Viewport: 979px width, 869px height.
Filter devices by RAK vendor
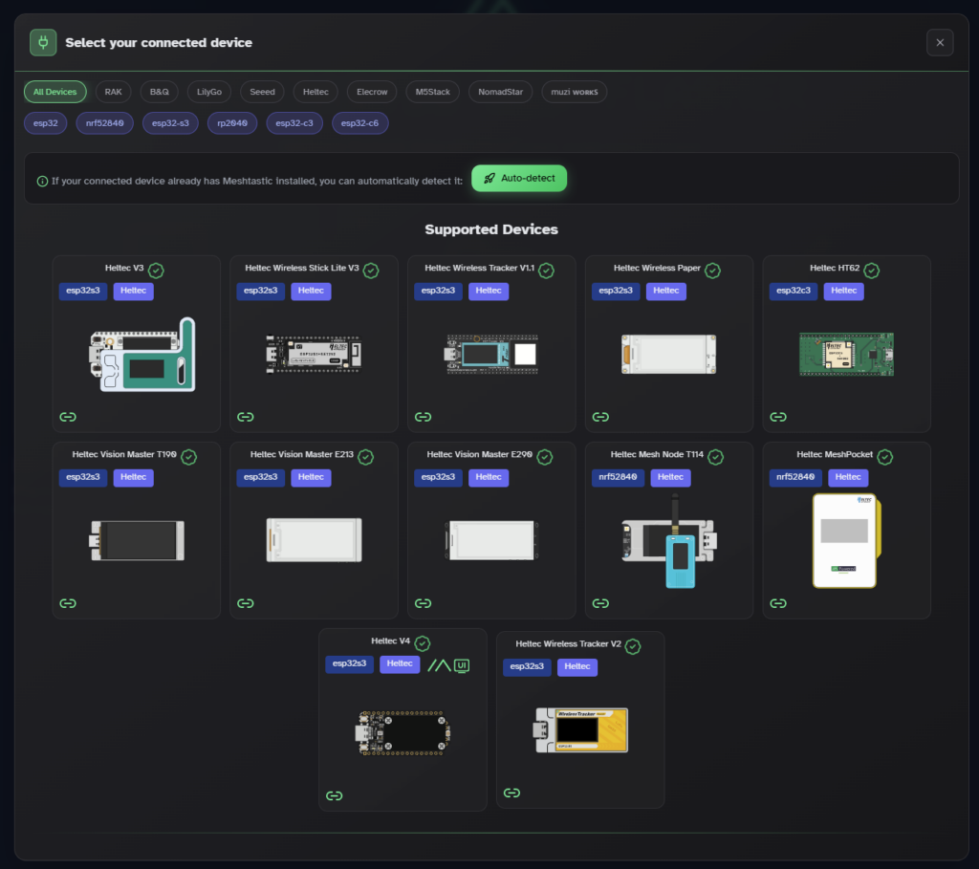[114, 92]
